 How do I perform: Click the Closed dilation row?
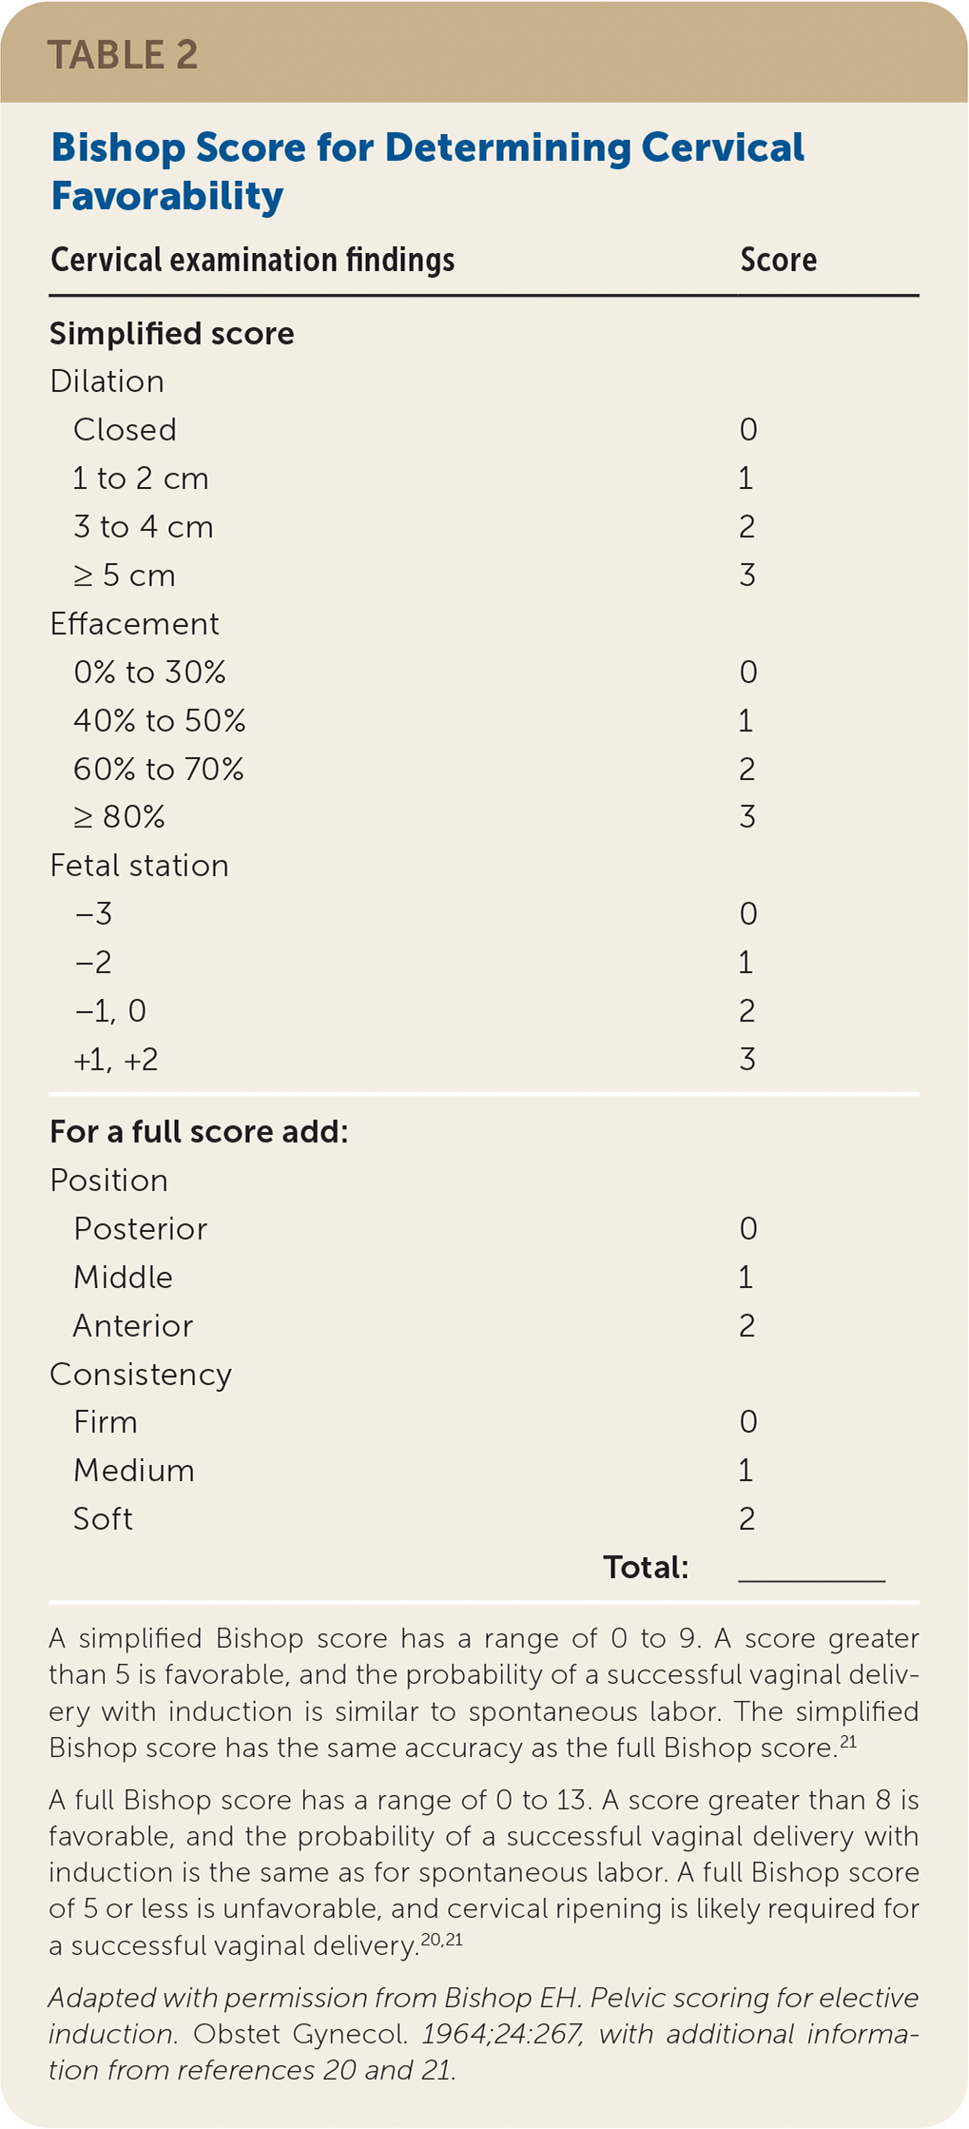tap(125, 430)
